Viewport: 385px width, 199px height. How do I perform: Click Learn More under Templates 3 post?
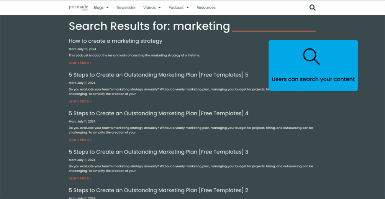coord(80,178)
